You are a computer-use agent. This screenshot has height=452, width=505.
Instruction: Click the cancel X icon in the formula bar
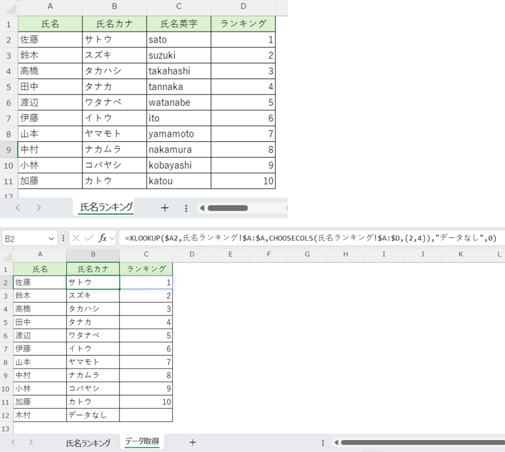pyautogui.click(x=76, y=238)
